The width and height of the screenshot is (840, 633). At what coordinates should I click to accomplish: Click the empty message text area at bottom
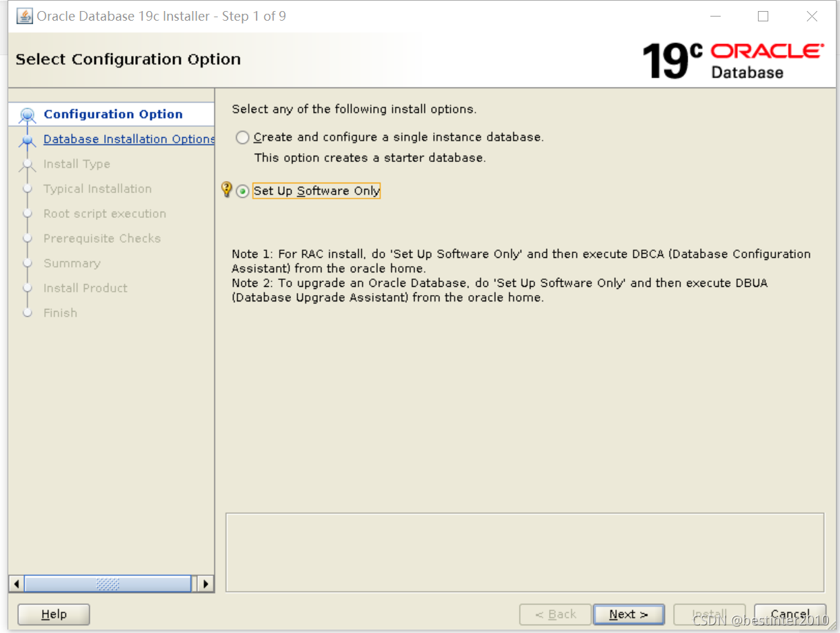pos(525,552)
